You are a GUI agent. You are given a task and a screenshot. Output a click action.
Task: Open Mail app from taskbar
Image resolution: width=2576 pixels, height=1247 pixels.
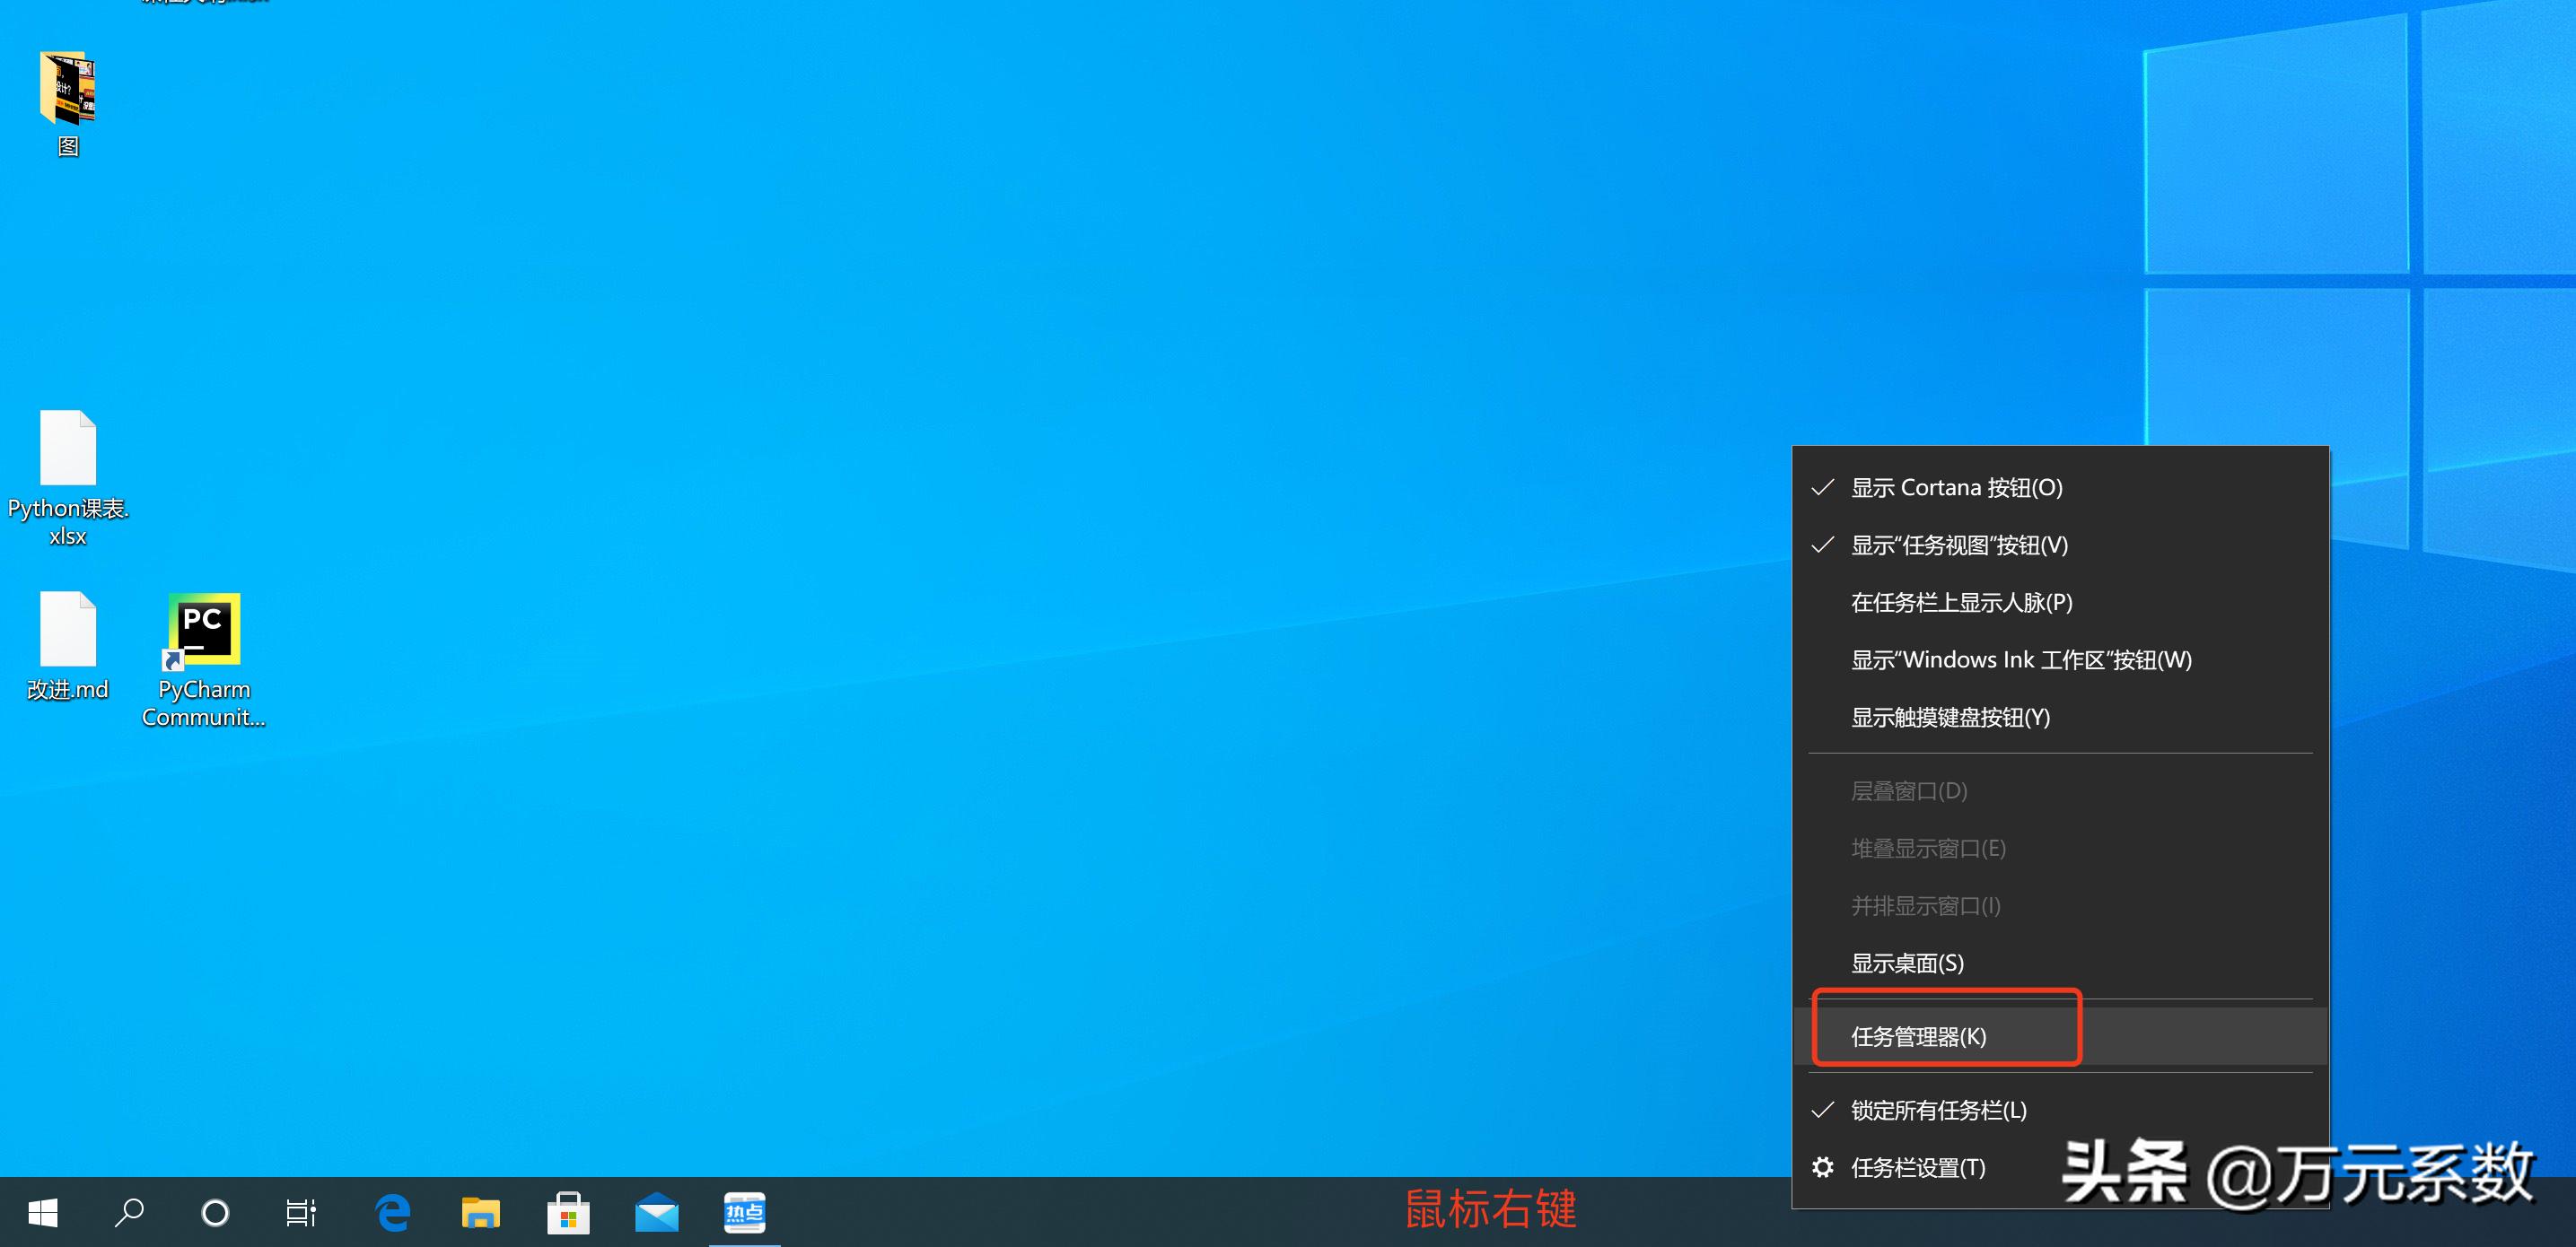pos(656,1212)
